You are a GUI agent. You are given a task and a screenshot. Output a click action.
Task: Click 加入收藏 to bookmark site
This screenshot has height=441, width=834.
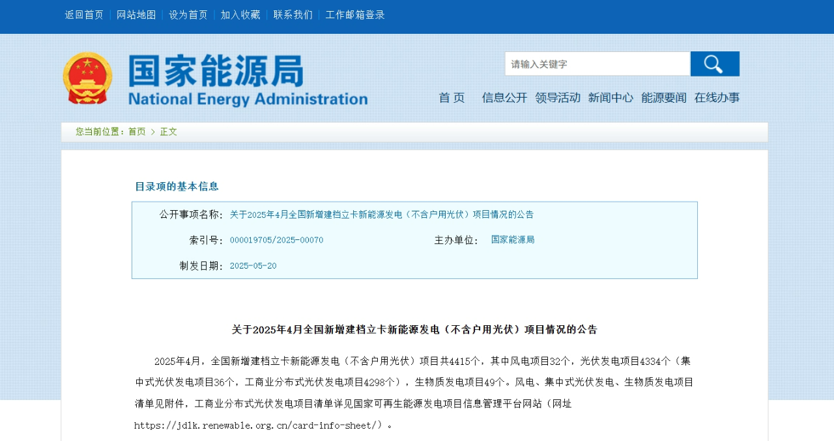pyautogui.click(x=240, y=14)
